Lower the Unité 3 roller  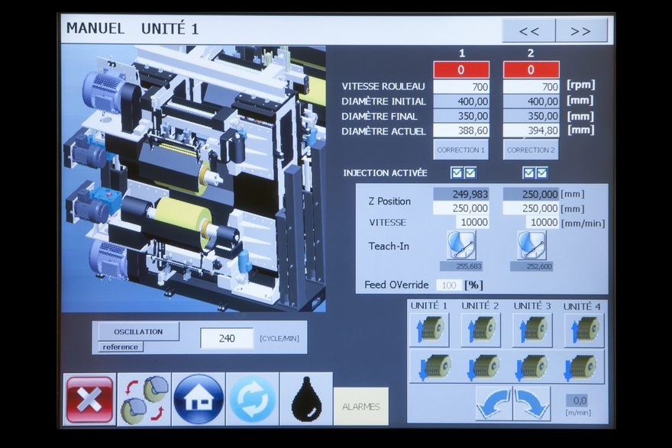pyautogui.click(x=532, y=367)
